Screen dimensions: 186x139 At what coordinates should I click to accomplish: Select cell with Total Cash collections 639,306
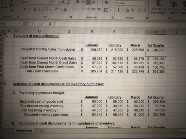point(156,71)
